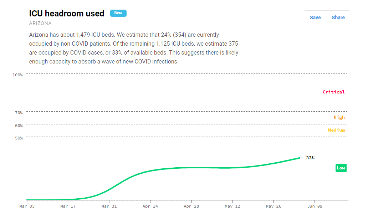Viewport: 368px width, 219px height.
Task: Click the Mar 17 date axis label
Action: coord(68,206)
